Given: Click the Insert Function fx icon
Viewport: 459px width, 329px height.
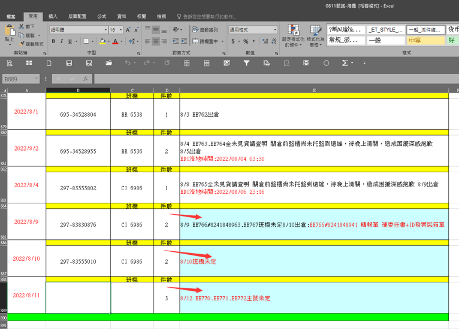Looking at the screenshot, I should point(86,79).
